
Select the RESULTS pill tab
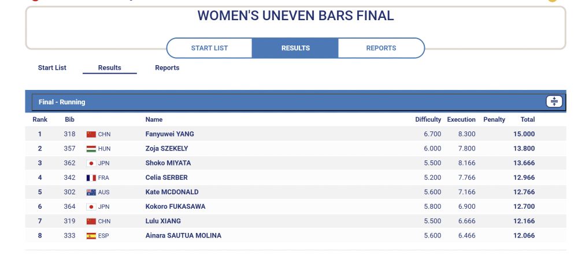tap(295, 48)
